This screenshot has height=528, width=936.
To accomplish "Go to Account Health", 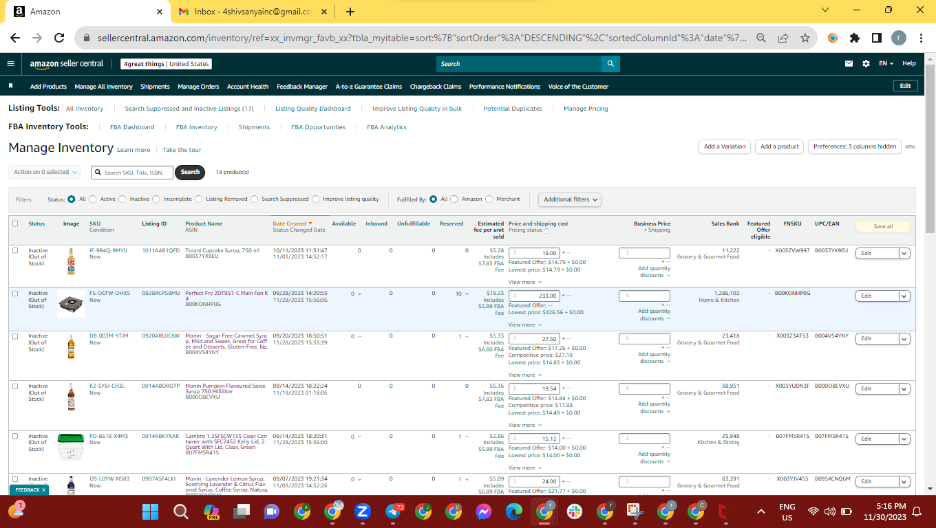I will (248, 87).
